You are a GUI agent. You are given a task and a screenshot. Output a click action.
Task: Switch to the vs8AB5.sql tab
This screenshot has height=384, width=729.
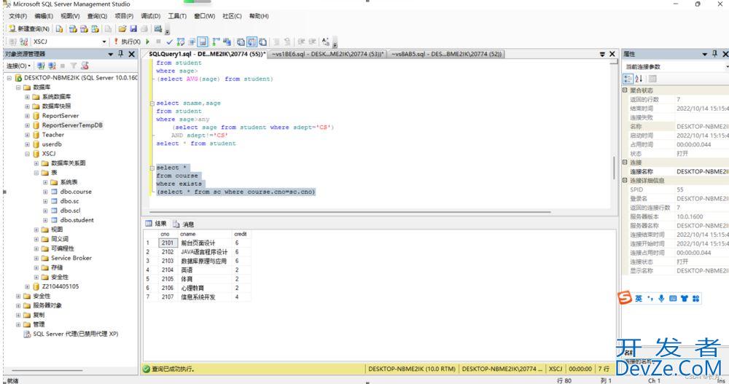446,54
